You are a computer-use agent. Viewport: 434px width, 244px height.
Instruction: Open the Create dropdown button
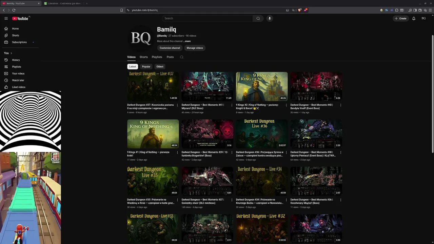[x=400, y=18]
